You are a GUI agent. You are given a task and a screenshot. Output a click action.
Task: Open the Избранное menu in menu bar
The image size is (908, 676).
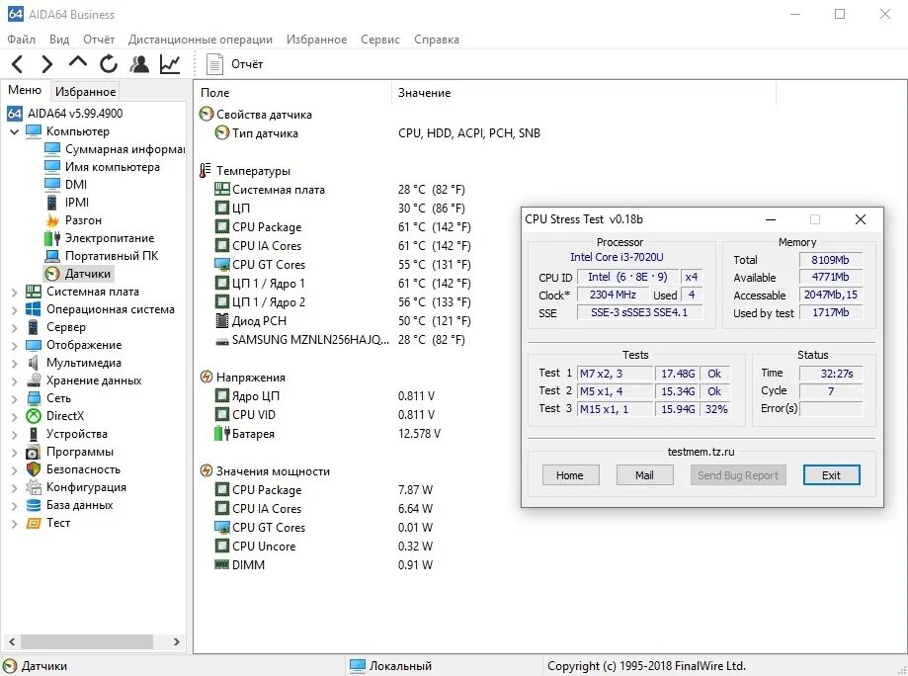coord(317,40)
